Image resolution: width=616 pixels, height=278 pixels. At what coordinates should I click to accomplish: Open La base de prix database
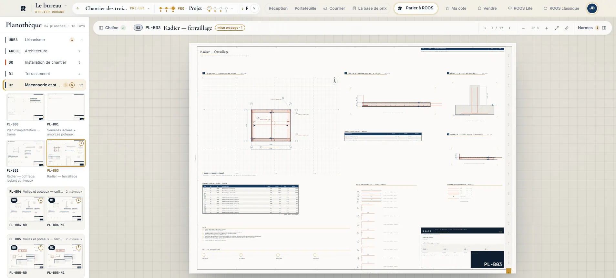click(369, 8)
